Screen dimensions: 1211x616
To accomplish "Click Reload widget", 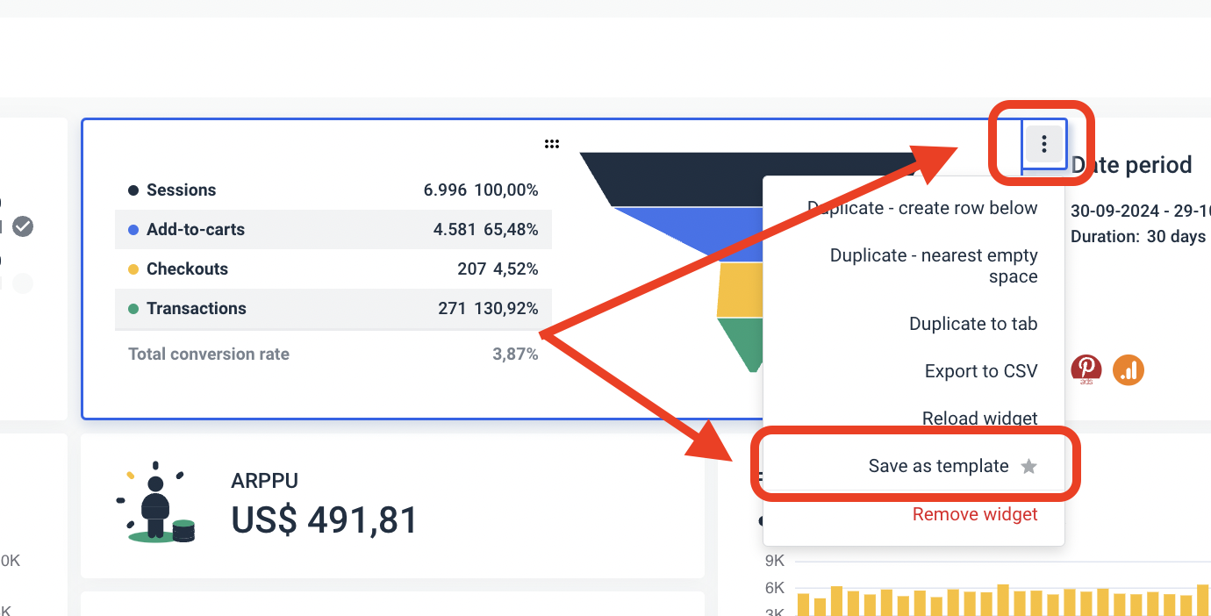I will [979, 419].
